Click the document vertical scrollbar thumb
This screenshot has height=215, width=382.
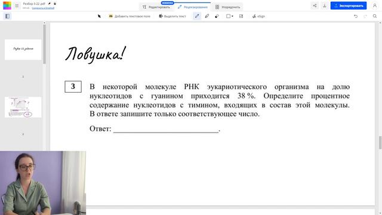coord(380,143)
